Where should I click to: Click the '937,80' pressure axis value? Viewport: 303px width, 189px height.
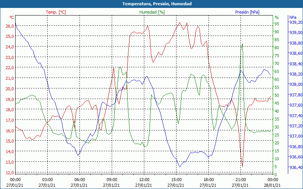296,95
